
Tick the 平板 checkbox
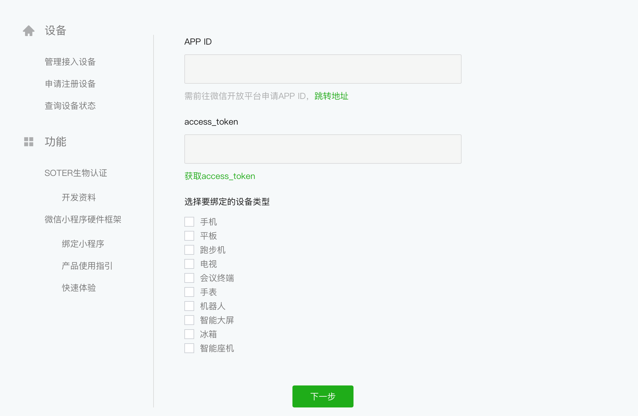tap(189, 236)
